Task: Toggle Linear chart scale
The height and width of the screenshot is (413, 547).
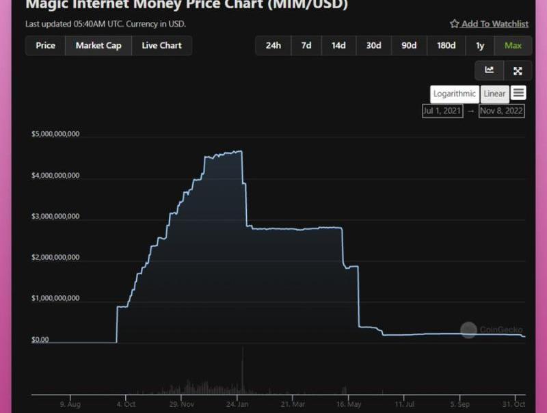Action: [x=494, y=94]
